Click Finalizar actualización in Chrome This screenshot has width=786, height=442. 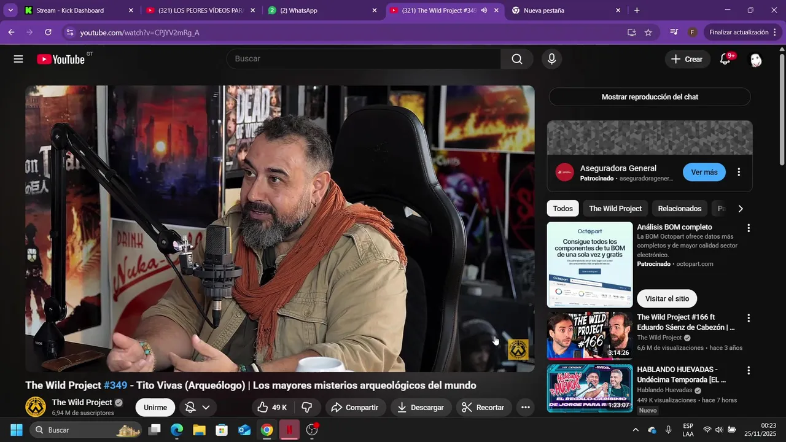point(739,32)
